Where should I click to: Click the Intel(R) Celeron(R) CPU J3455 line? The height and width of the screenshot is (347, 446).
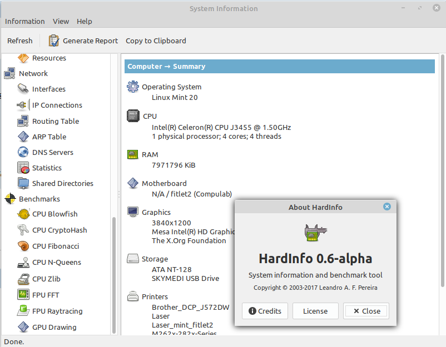[x=221, y=127]
